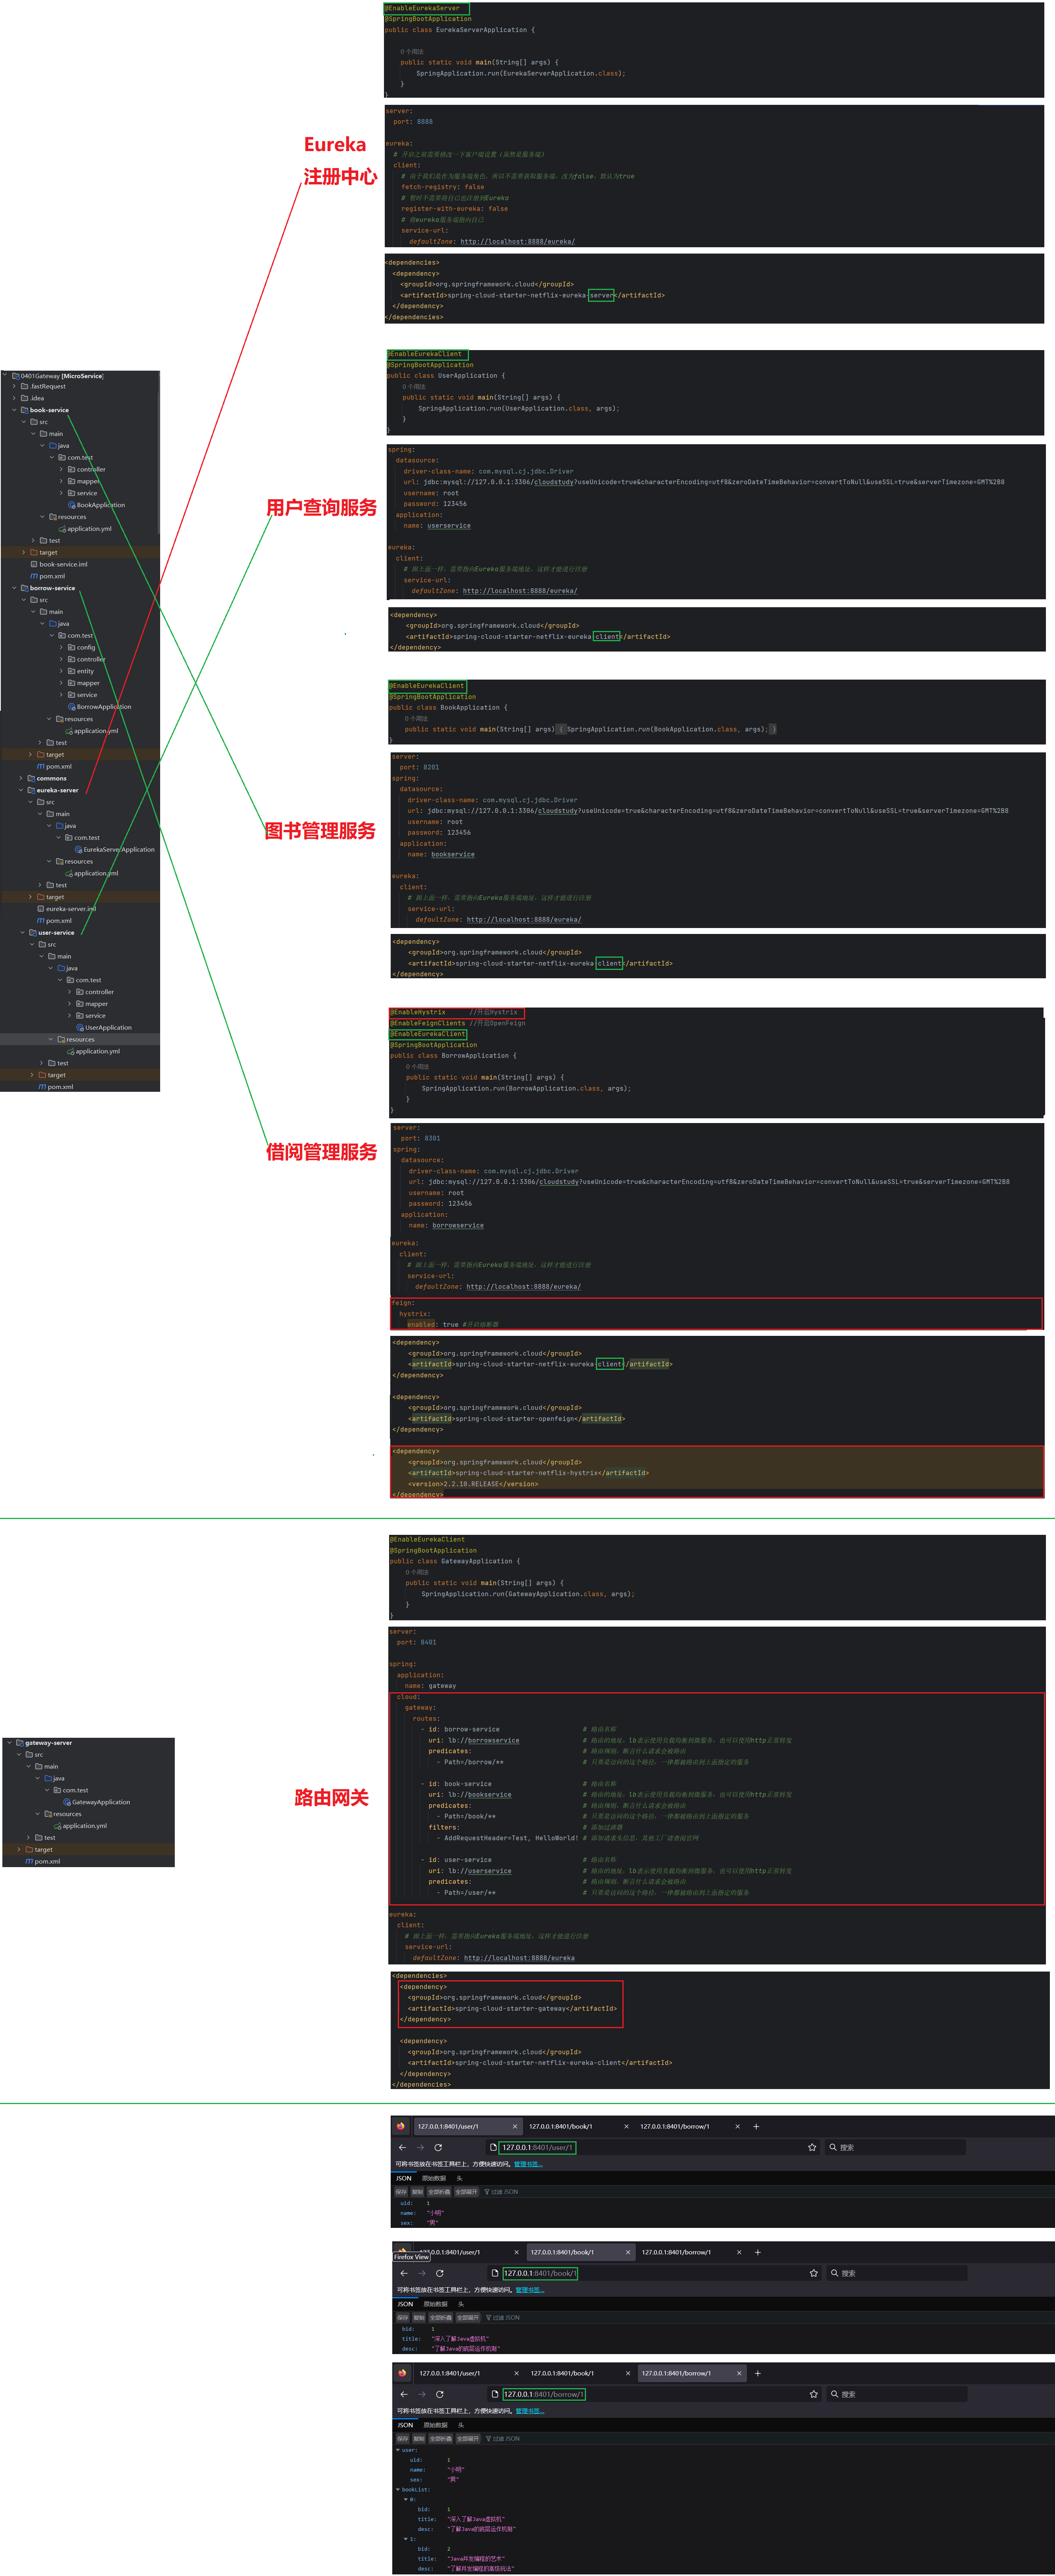Collapse user object in borrow JSON viewer

(x=398, y=2450)
